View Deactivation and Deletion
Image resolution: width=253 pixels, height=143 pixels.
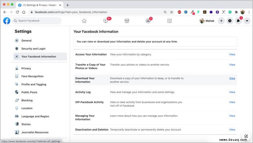pyautogui.click(x=232, y=130)
